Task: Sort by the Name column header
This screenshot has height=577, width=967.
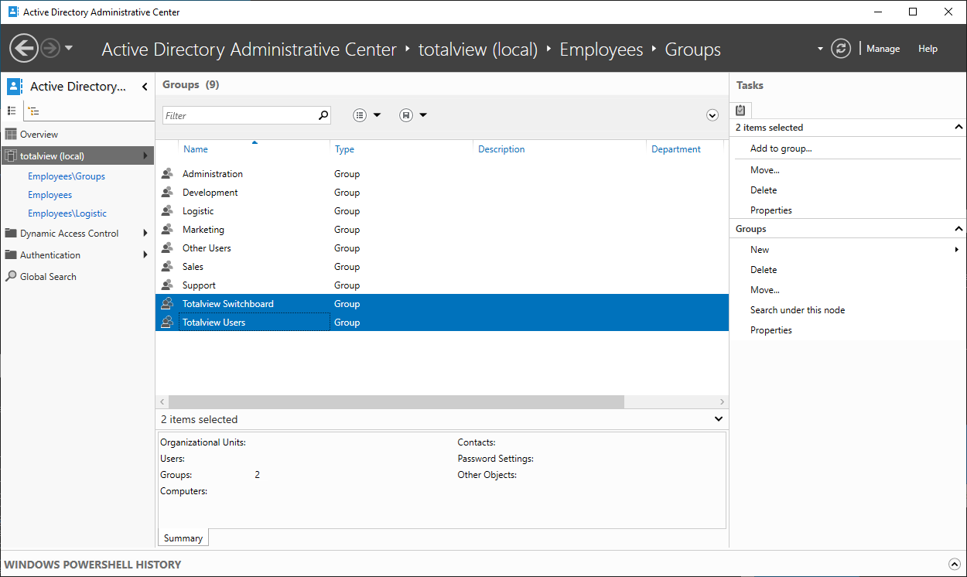Action: point(196,149)
